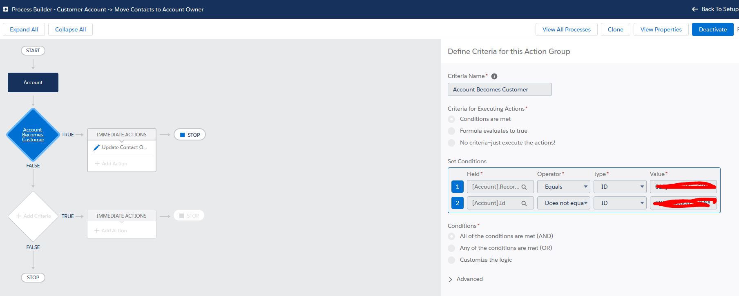Viewport: 739px width, 296px height.
Task: Click the Process Builder header icon
Action: [6, 9]
